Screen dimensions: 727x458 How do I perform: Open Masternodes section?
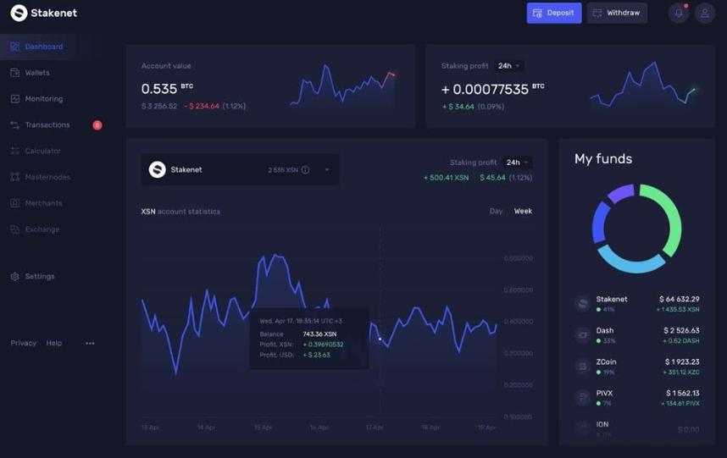(47, 177)
